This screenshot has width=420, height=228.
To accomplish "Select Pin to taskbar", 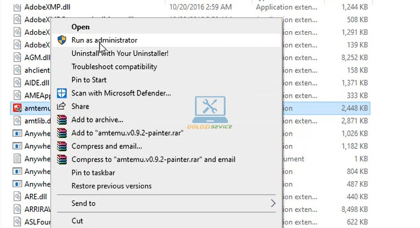I will [x=93, y=173].
